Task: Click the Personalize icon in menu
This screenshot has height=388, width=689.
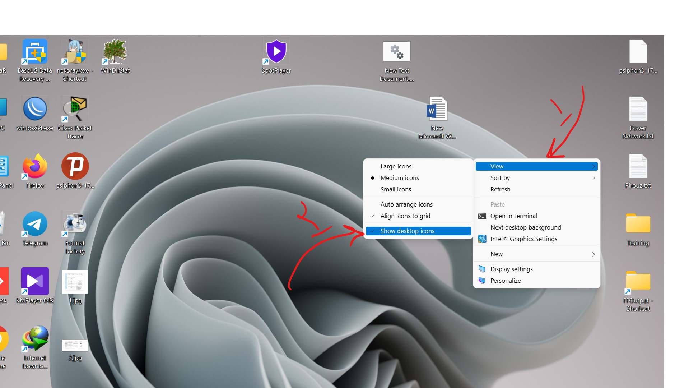Action: tap(482, 281)
